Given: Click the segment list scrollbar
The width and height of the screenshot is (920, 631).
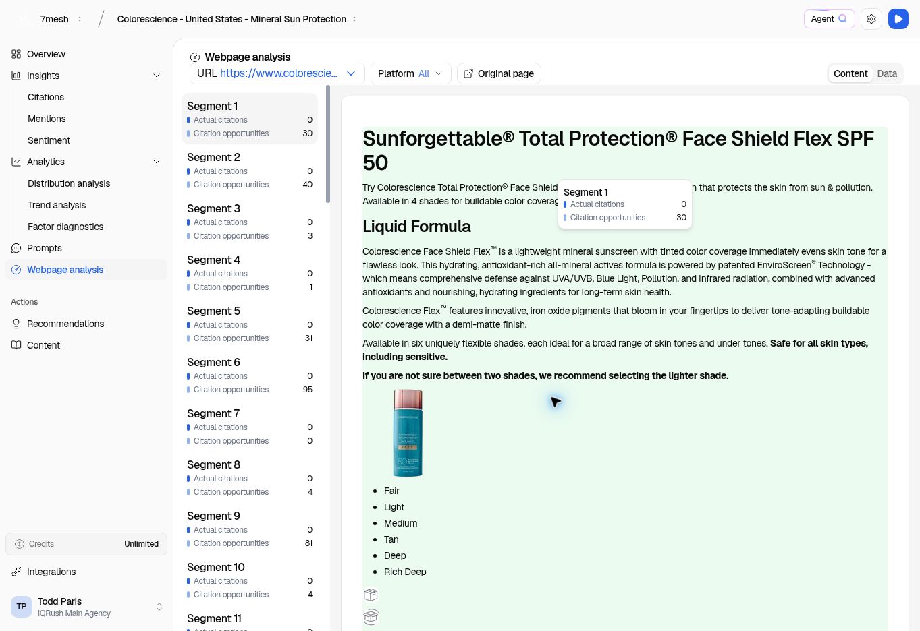Looking at the screenshot, I should (x=328, y=144).
